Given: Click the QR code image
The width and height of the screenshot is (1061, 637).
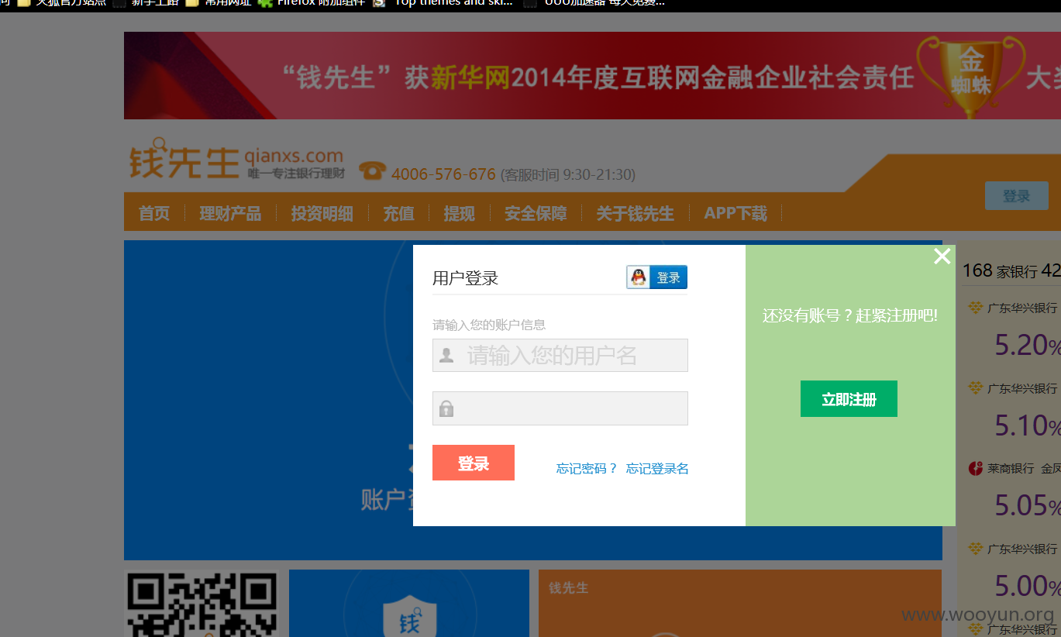Looking at the screenshot, I should coord(202,604).
